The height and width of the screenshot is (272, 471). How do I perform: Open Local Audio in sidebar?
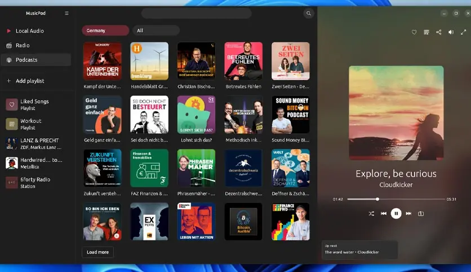coord(36,31)
